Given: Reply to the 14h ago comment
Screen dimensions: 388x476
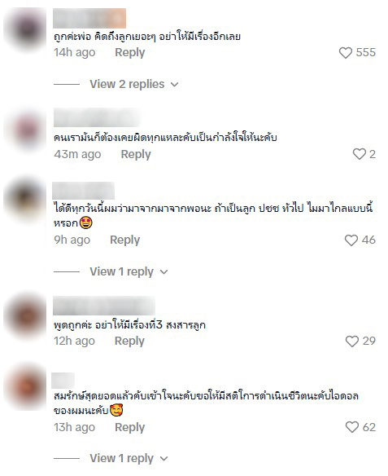Looking at the screenshot, I should (130, 52).
